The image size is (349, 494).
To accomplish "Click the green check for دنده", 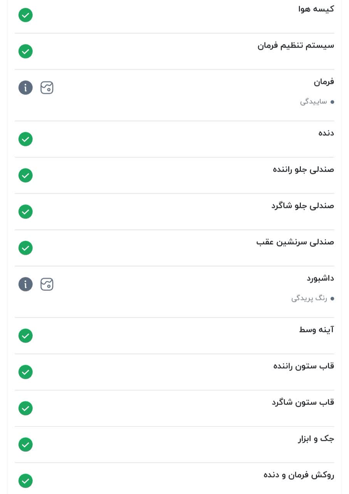I will [25, 139].
